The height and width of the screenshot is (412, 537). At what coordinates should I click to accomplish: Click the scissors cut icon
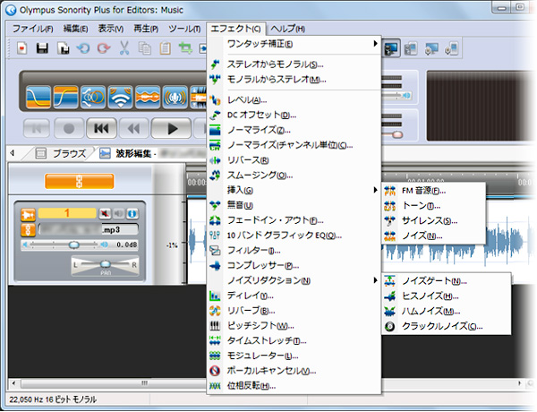coord(124,48)
